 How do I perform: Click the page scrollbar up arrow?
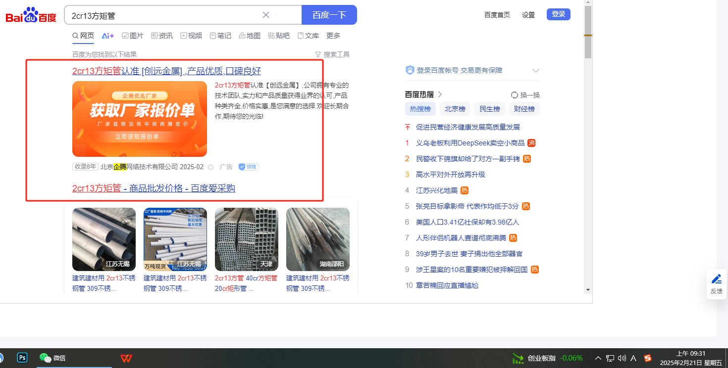588,3
